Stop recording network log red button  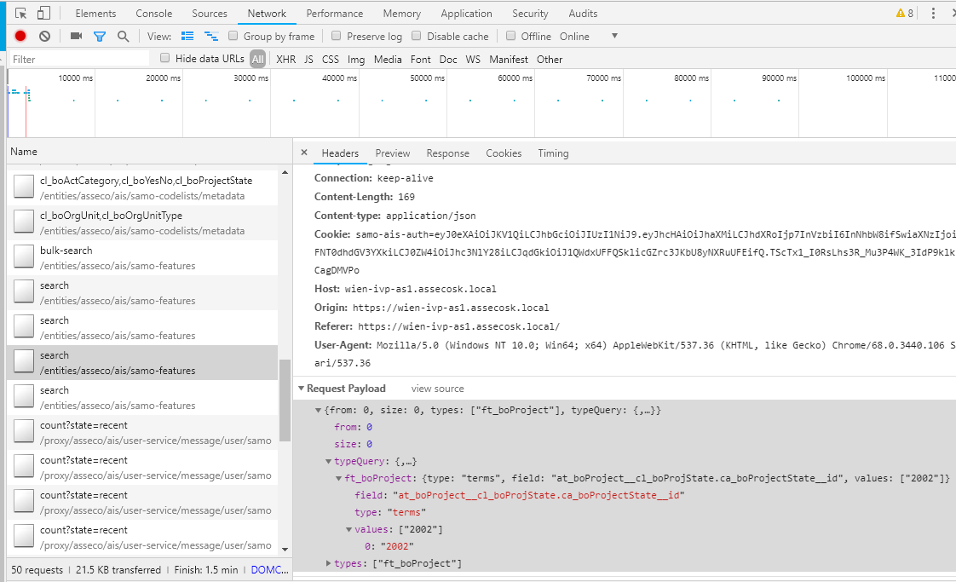pos(20,36)
